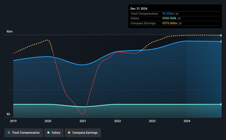
Task: Select the 2020 label on the x-axis
Action: tap(48, 121)
